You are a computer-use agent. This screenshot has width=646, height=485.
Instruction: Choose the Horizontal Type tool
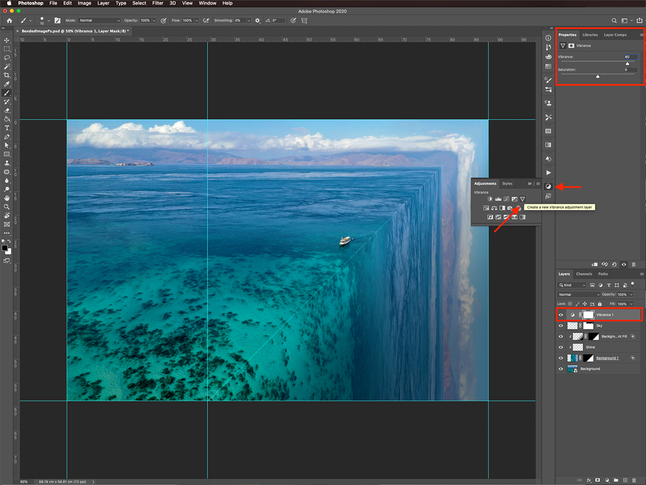point(7,128)
